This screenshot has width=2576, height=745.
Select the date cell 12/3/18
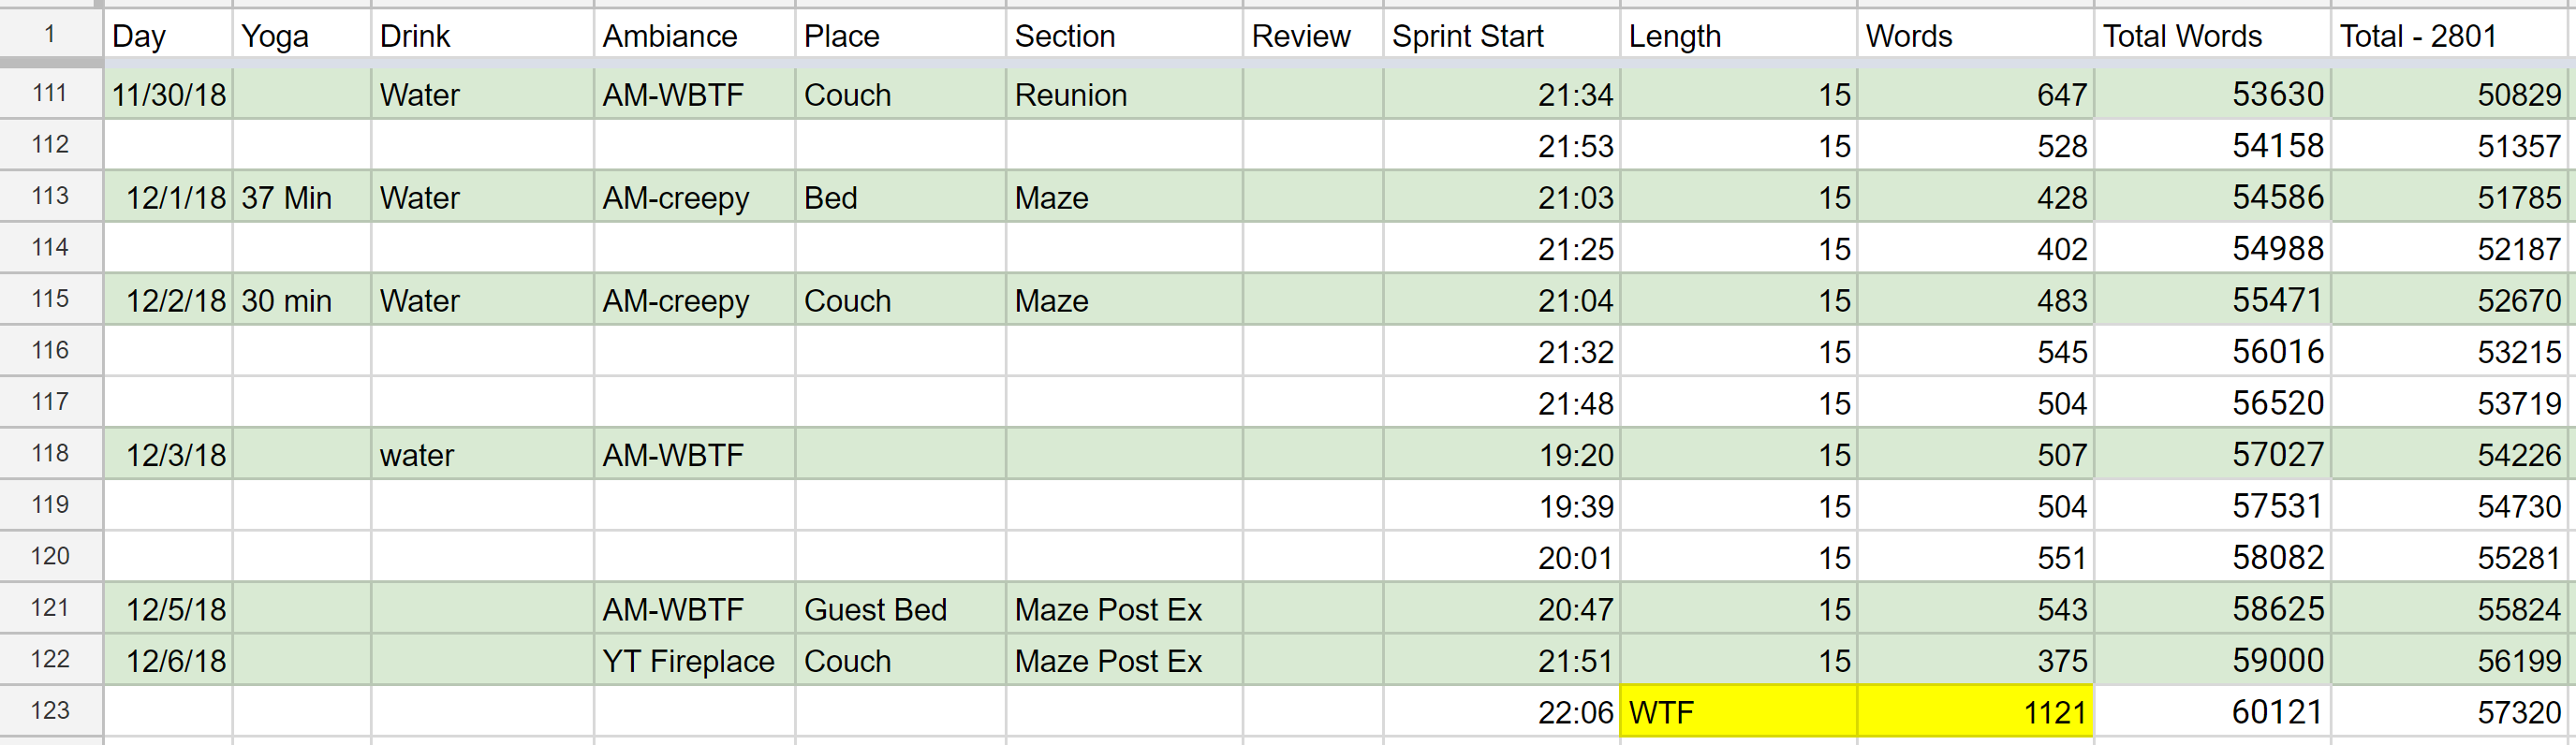click(168, 455)
